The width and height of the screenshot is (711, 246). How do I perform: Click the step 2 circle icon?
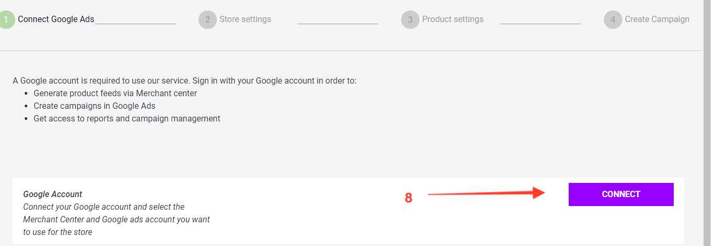coord(207,20)
